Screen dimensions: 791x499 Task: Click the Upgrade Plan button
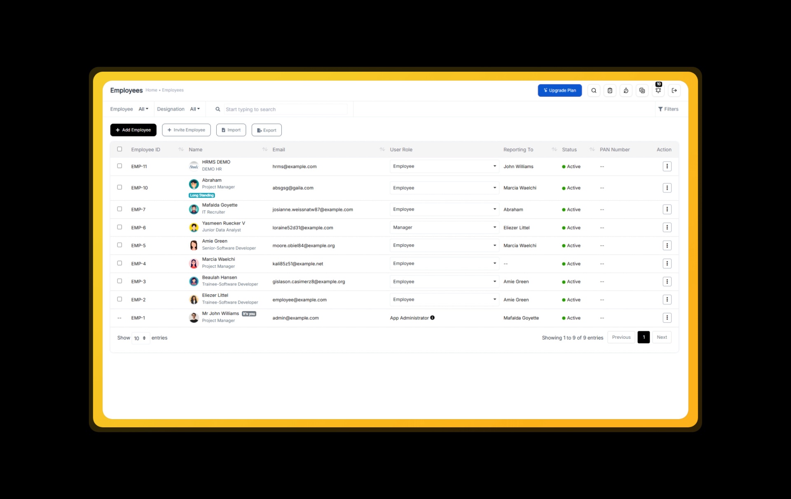[x=559, y=90]
